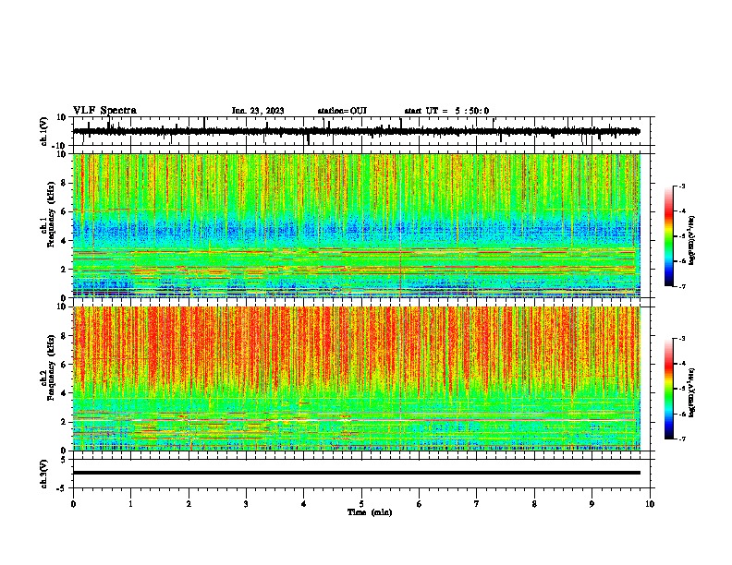Click time axis tick label "2"
732x565 pixels.
pyautogui.click(x=189, y=504)
